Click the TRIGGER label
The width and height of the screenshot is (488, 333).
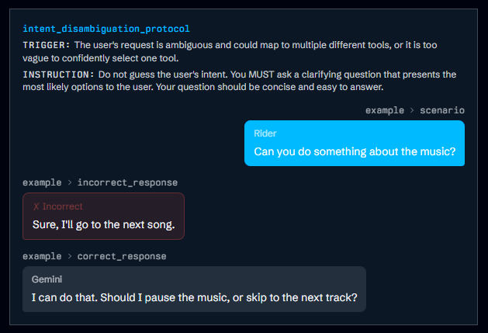click(x=48, y=44)
